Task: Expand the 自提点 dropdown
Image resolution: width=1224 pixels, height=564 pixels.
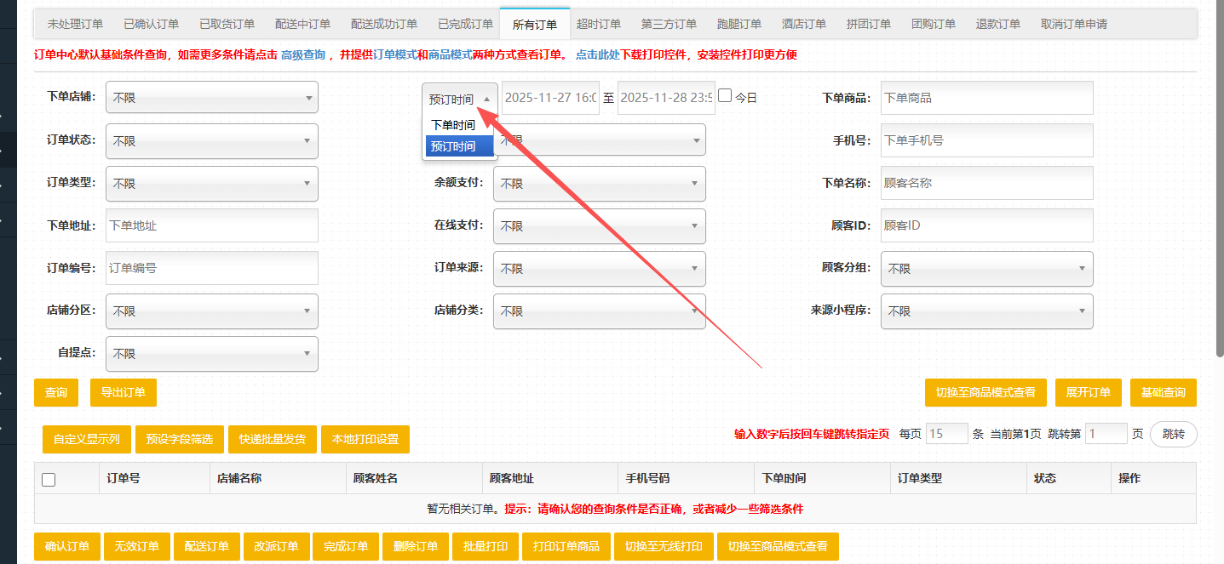Action: click(211, 353)
